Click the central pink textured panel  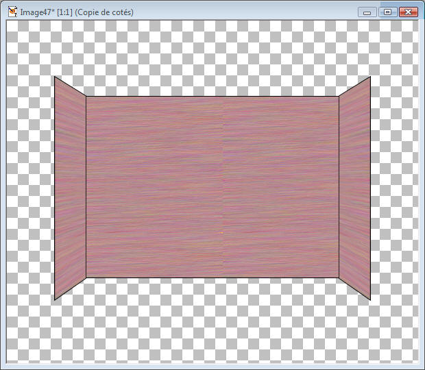[212, 187]
